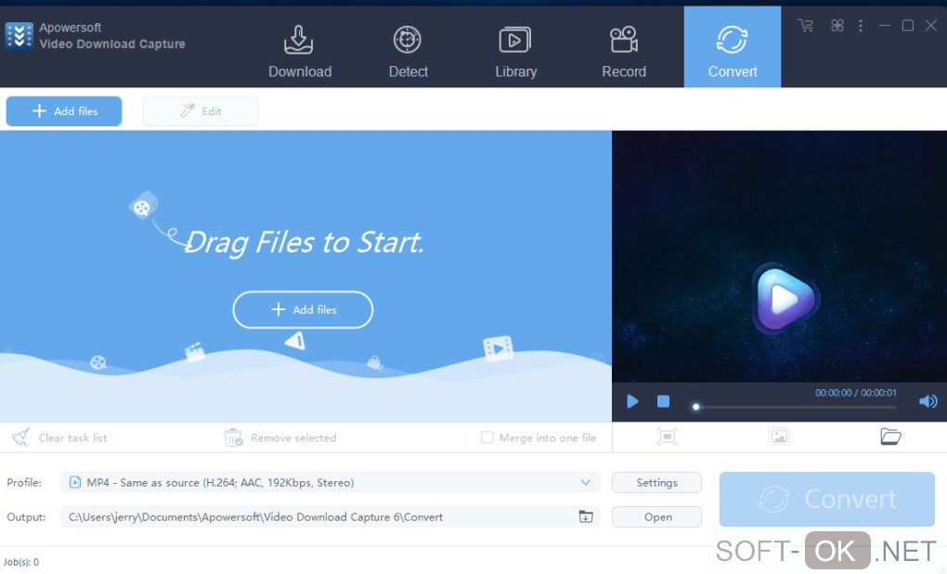The width and height of the screenshot is (947, 574).
Task: Browse output folder via the folder icon
Action: click(586, 517)
